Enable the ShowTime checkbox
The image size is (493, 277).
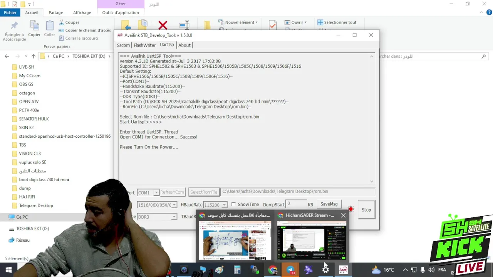pos(233,204)
